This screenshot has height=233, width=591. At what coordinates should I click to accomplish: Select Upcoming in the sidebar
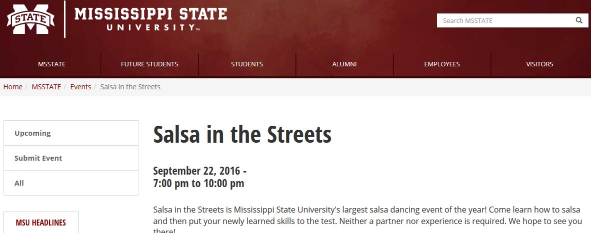pos(71,133)
